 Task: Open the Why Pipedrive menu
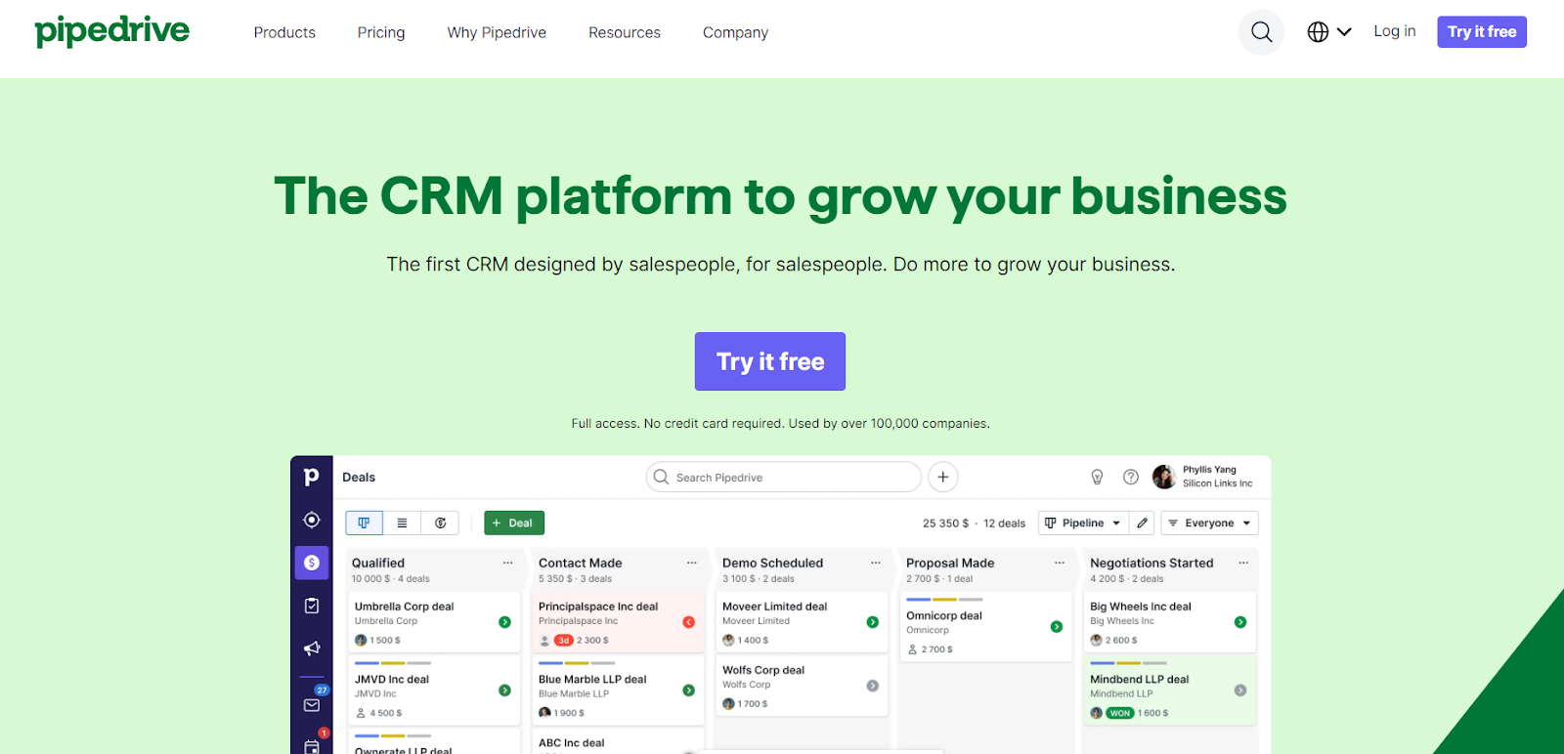tap(497, 32)
